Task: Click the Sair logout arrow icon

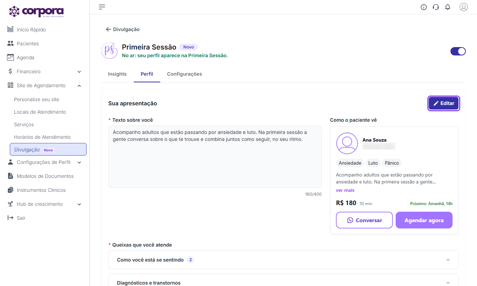Action: pos(10,218)
